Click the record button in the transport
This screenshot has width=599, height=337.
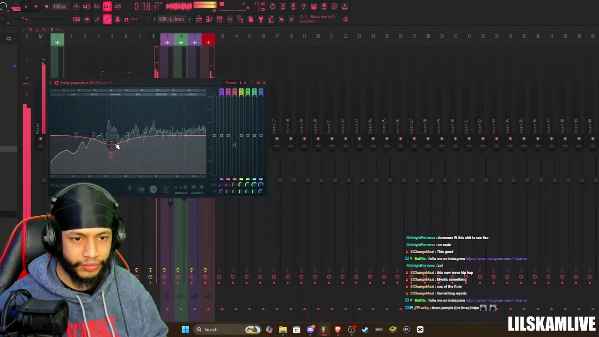pyautogui.click(x=46, y=7)
